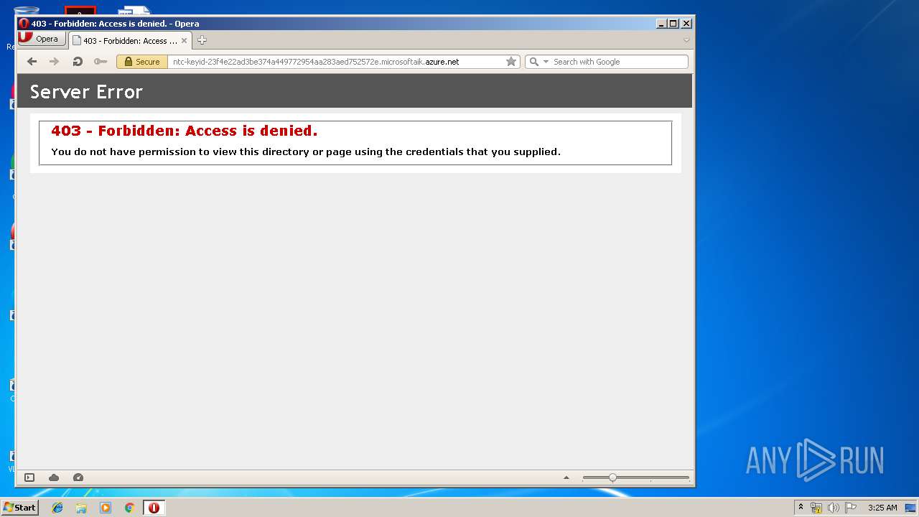Open the password manager key icon
The height and width of the screenshot is (517, 919).
pyautogui.click(x=101, y=62)
